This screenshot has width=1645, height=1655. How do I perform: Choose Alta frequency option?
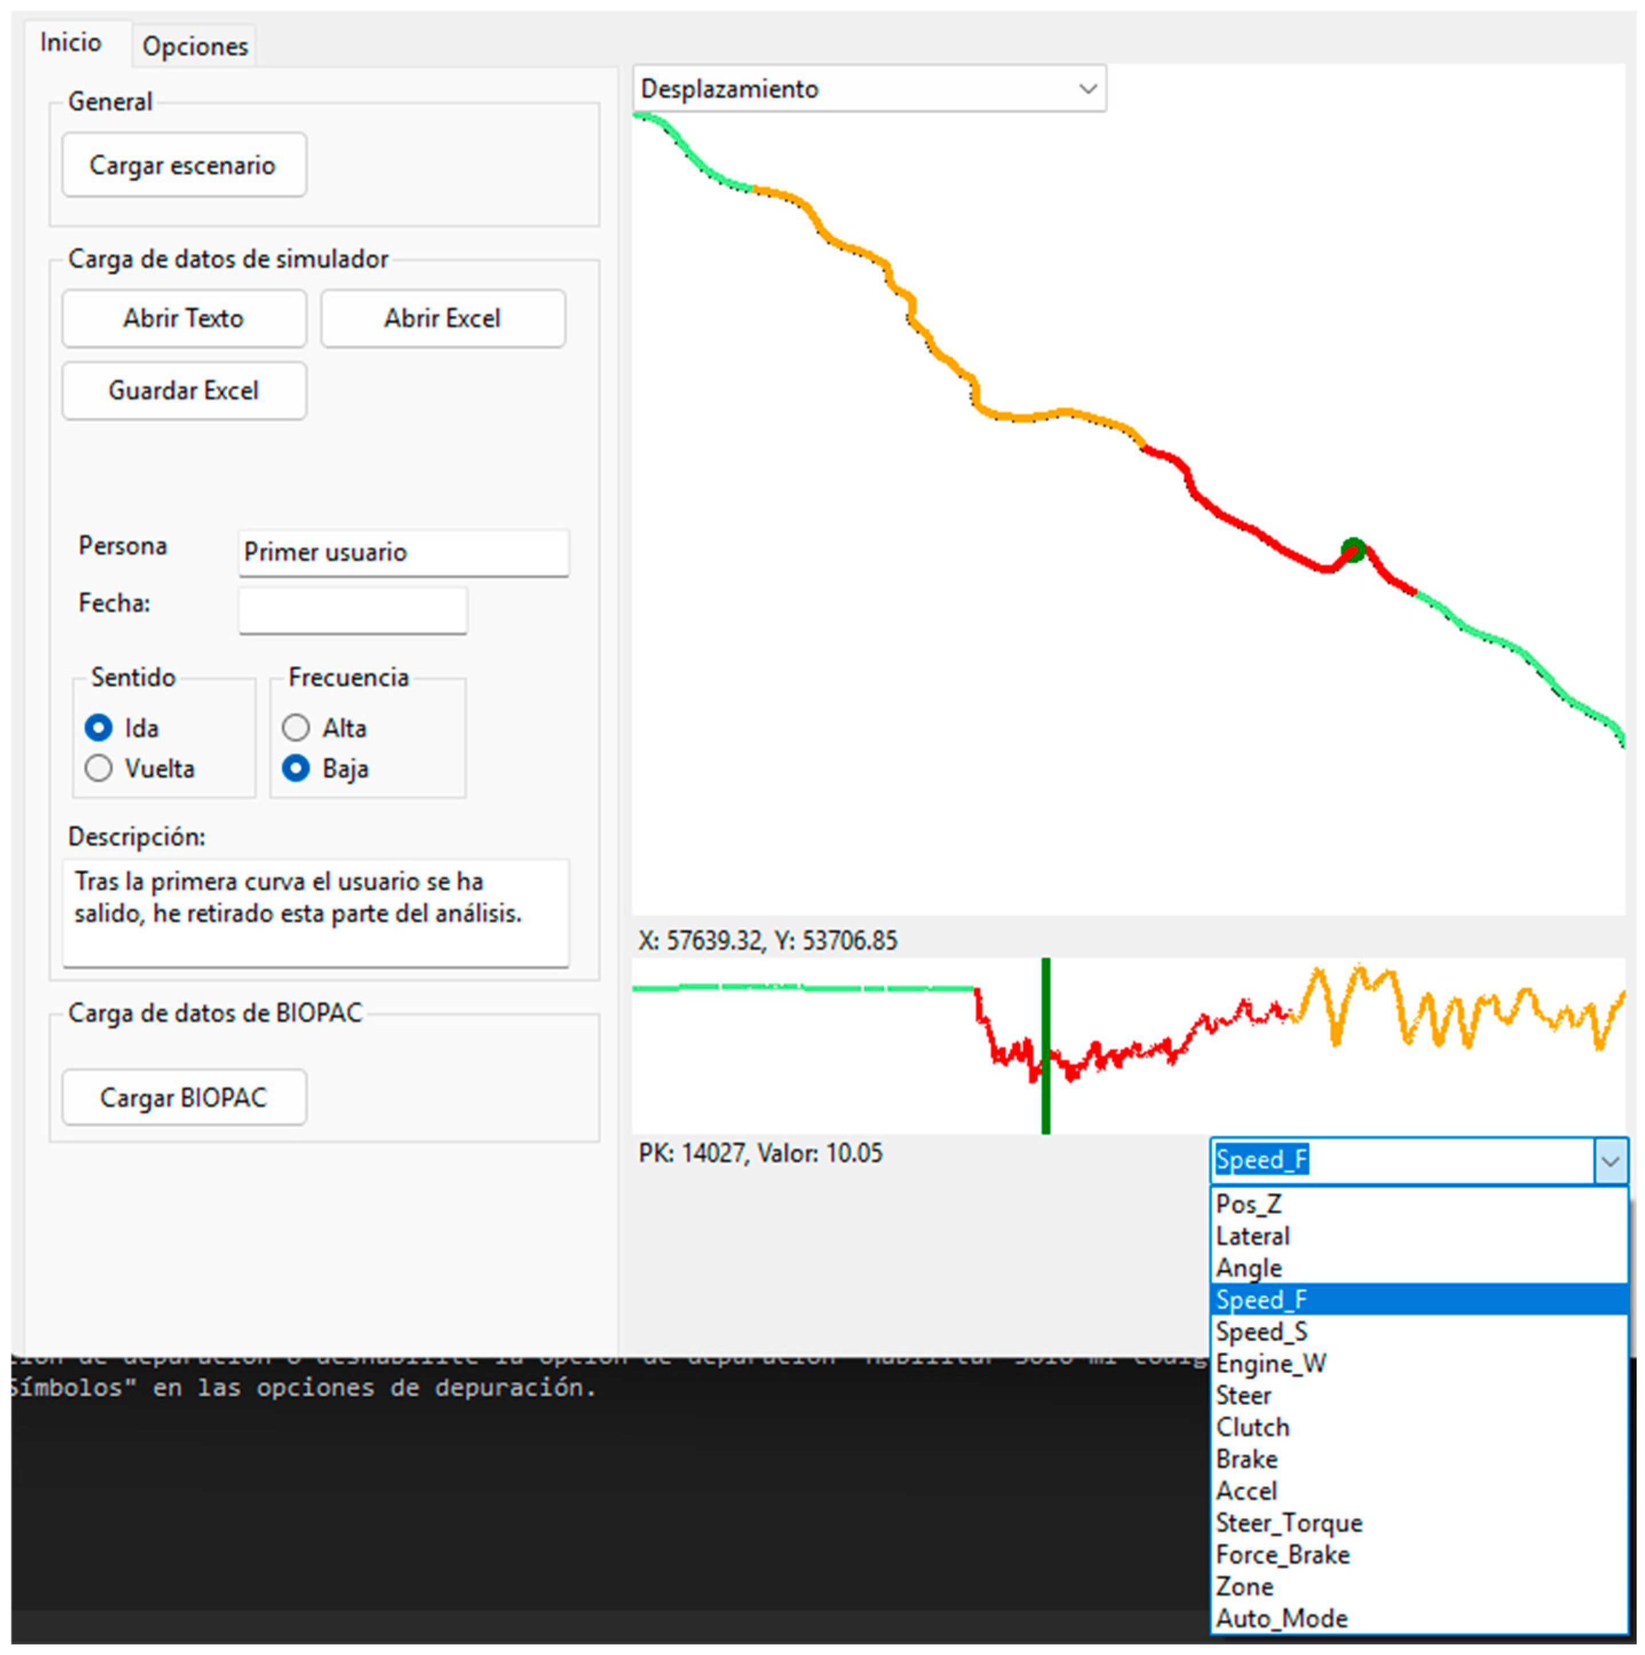296,728
